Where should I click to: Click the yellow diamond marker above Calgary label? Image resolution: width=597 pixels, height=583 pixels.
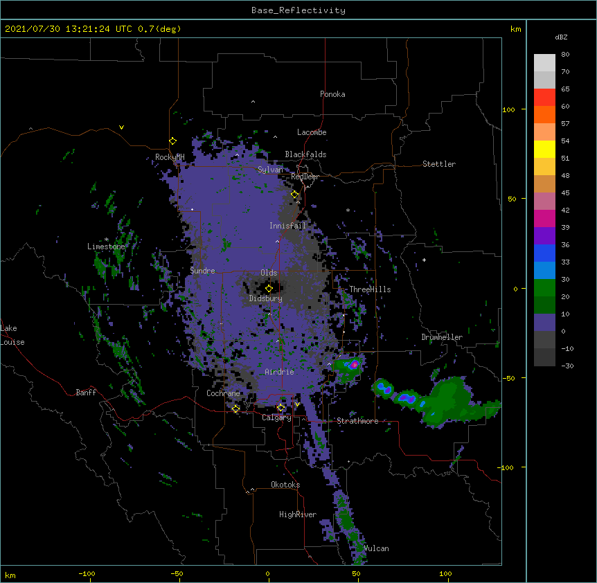tap(280, 408)
